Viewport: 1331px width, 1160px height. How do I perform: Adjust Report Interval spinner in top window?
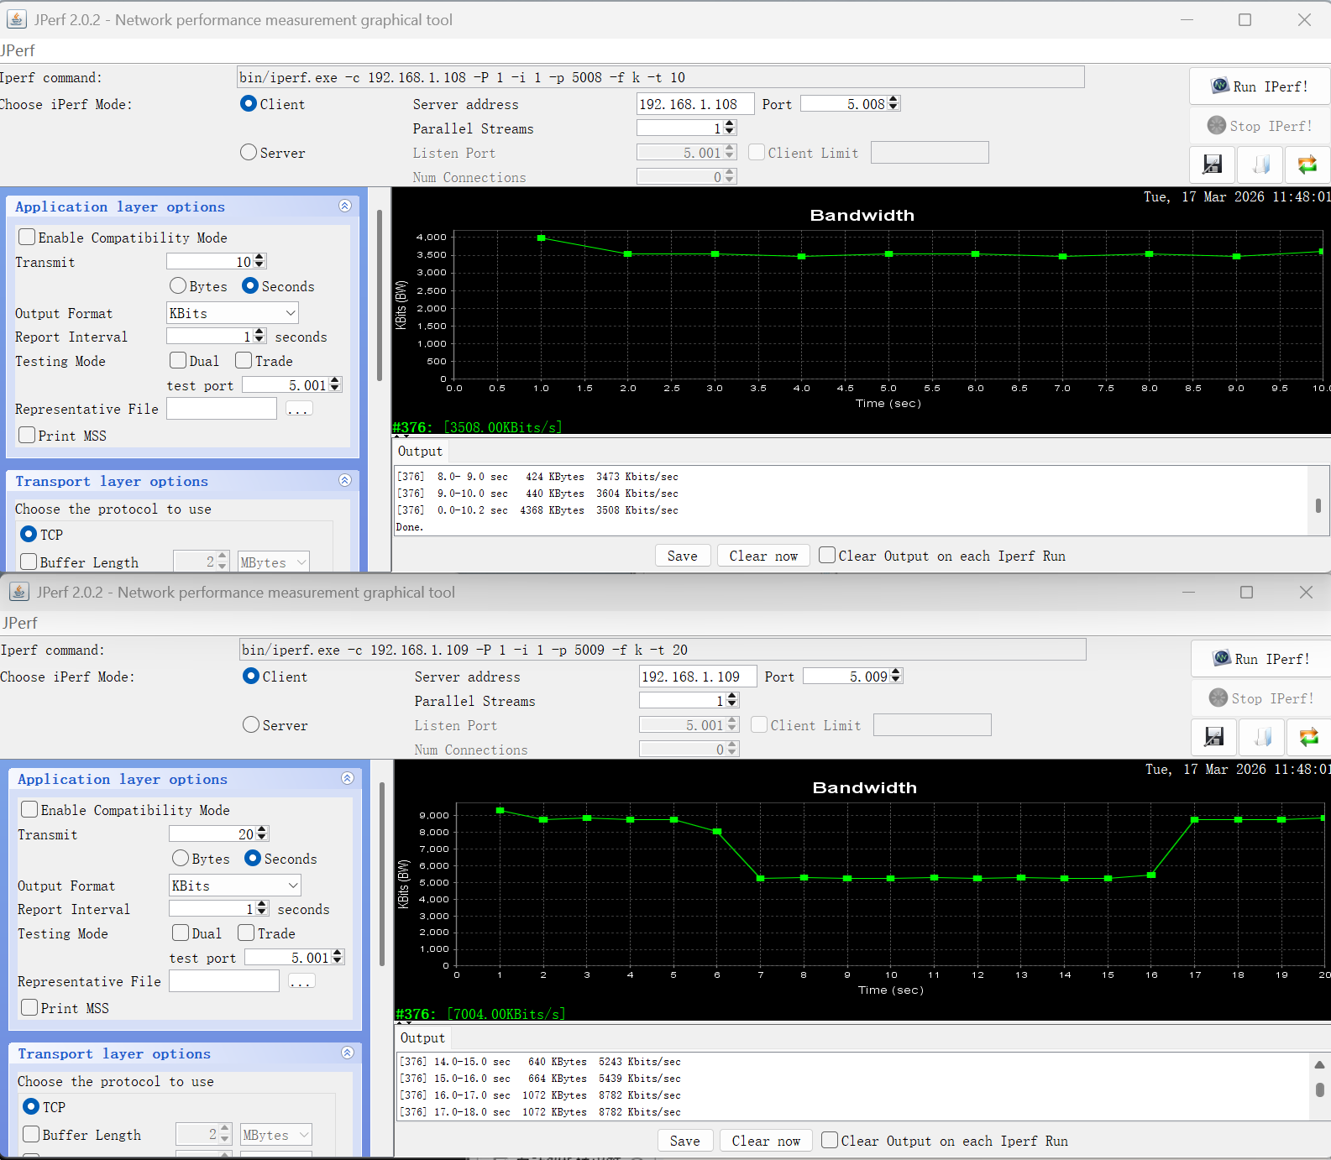coord(259,337)
